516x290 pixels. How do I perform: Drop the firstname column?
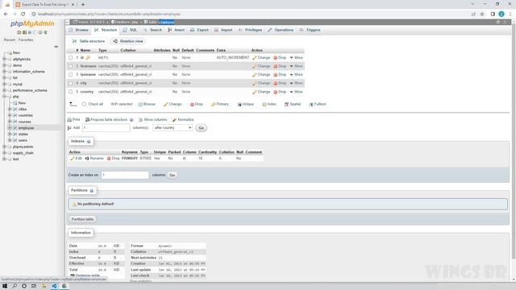click(x=280, y=66)
